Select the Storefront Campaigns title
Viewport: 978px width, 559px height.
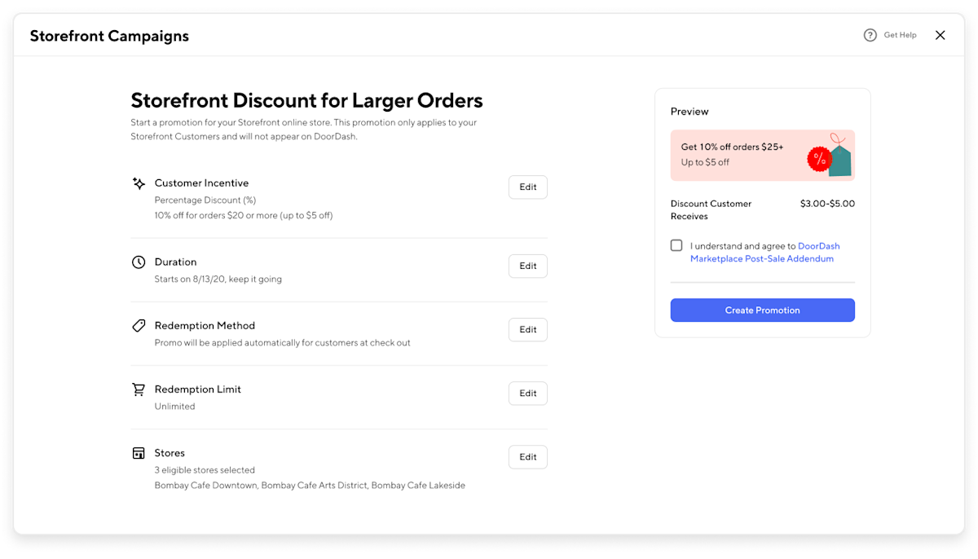pos(108,36)
